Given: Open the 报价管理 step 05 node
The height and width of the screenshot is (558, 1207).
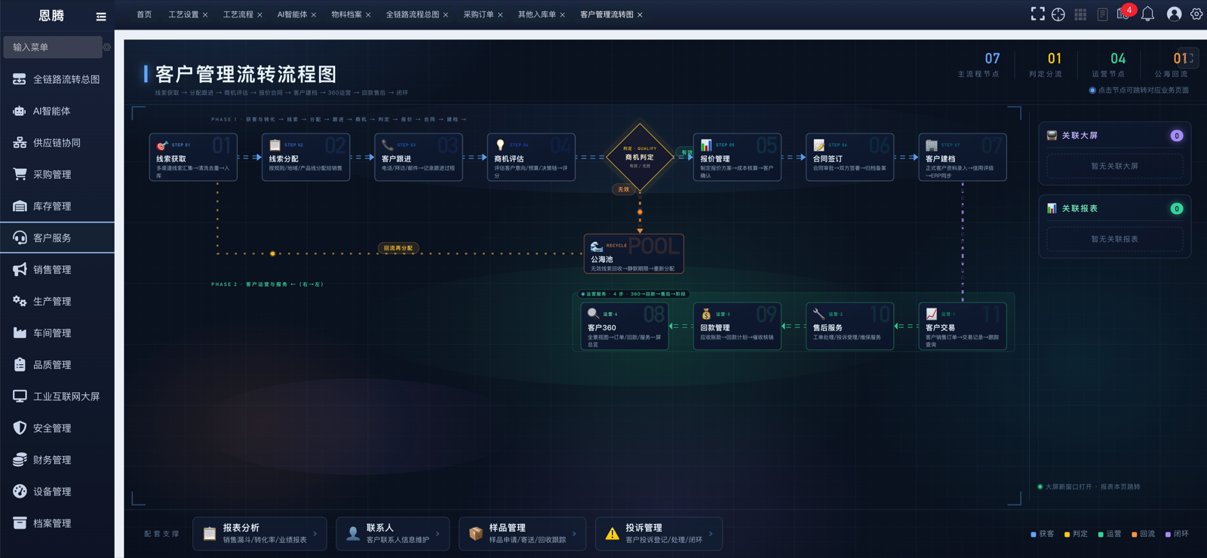Looking at the screenshot, I should coord(737,157).
